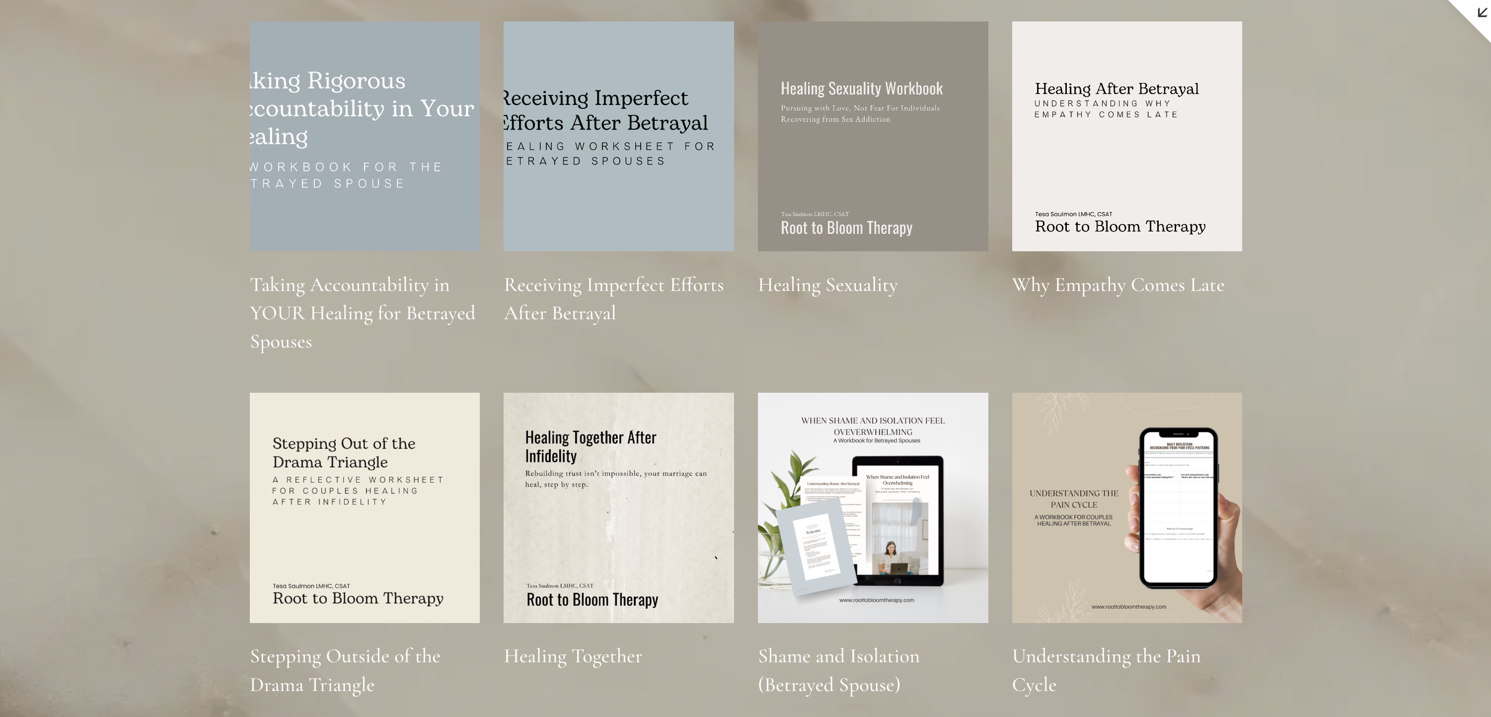
Task: Click 'Root to Bloom Therapy' on Healing Together cover
Action: pyautogui.click(x=592, y=600)
